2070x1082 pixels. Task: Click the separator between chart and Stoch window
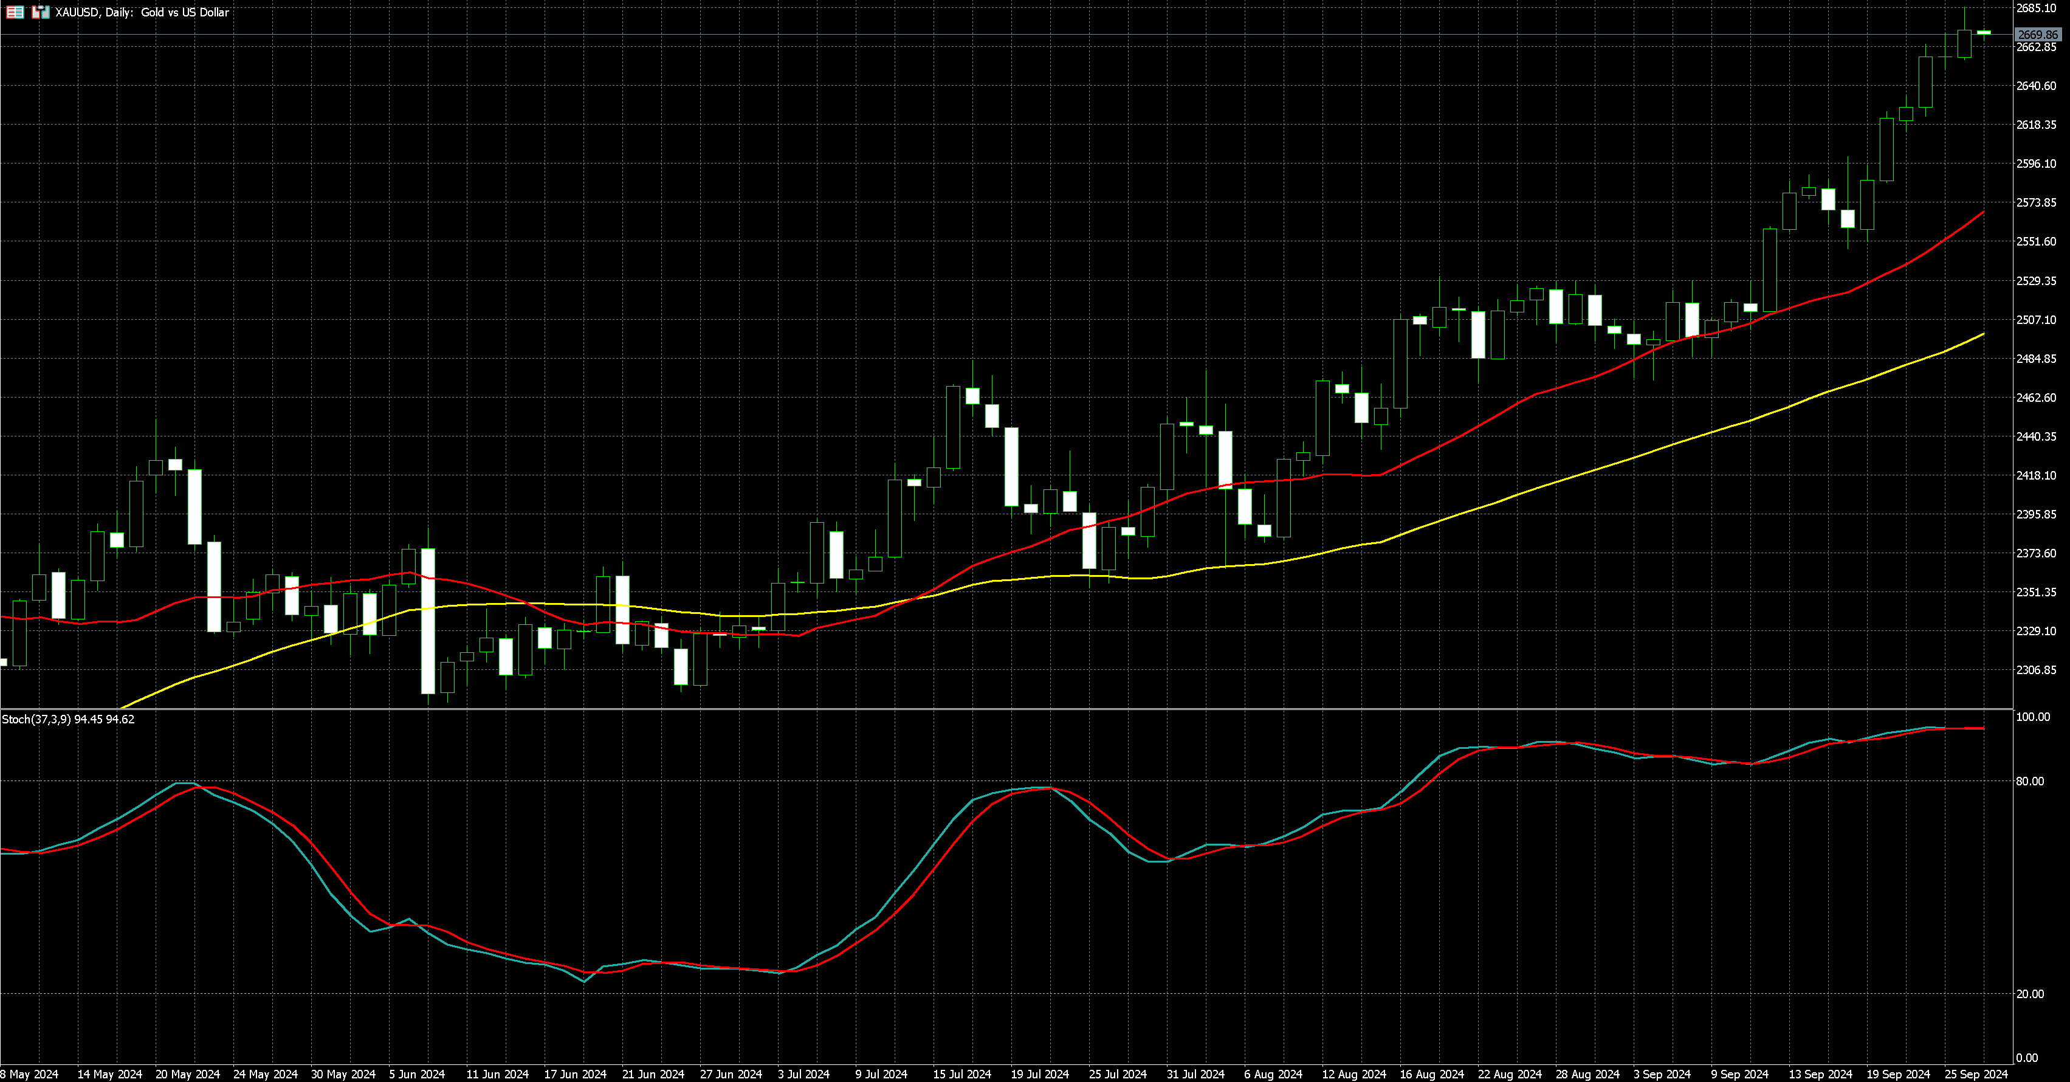point(1005,709)
